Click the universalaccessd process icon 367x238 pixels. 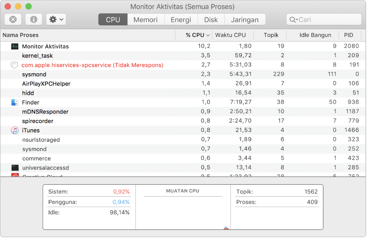[x=15, y=168]
